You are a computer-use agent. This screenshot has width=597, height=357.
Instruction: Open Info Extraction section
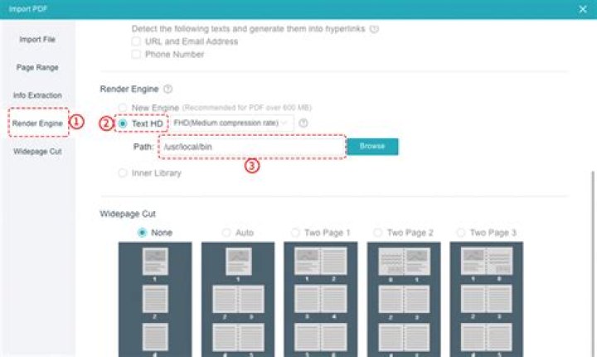tap(37, 95)
